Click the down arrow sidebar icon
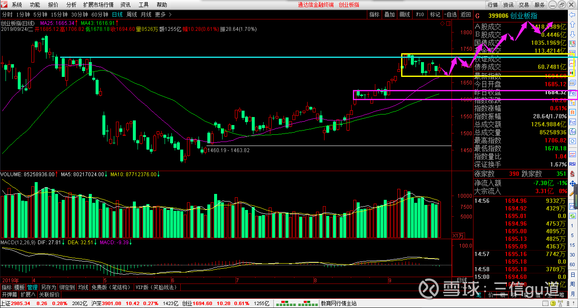Screen dimensions: 578x308 [572, 34]
